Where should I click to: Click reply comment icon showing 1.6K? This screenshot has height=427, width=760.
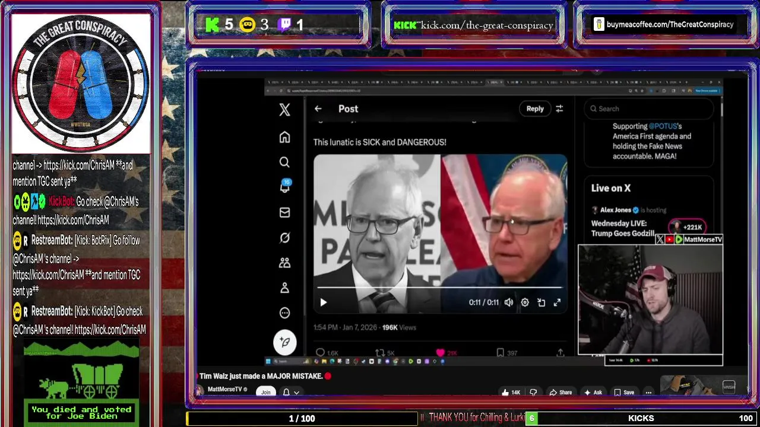point(327,353)
